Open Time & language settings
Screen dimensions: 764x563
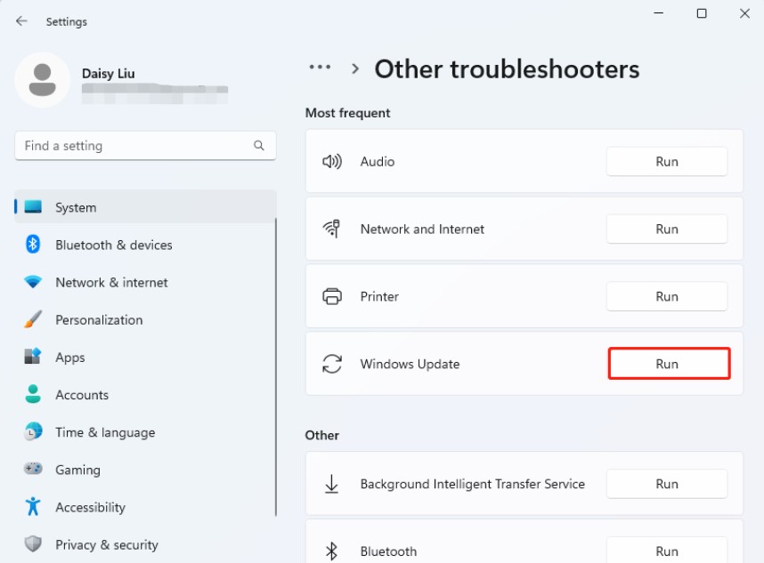click(x=145, y=431)
